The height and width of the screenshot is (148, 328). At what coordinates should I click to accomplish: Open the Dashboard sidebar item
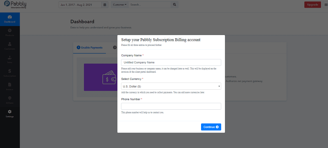pyautogui.click(x=10, y=19)
